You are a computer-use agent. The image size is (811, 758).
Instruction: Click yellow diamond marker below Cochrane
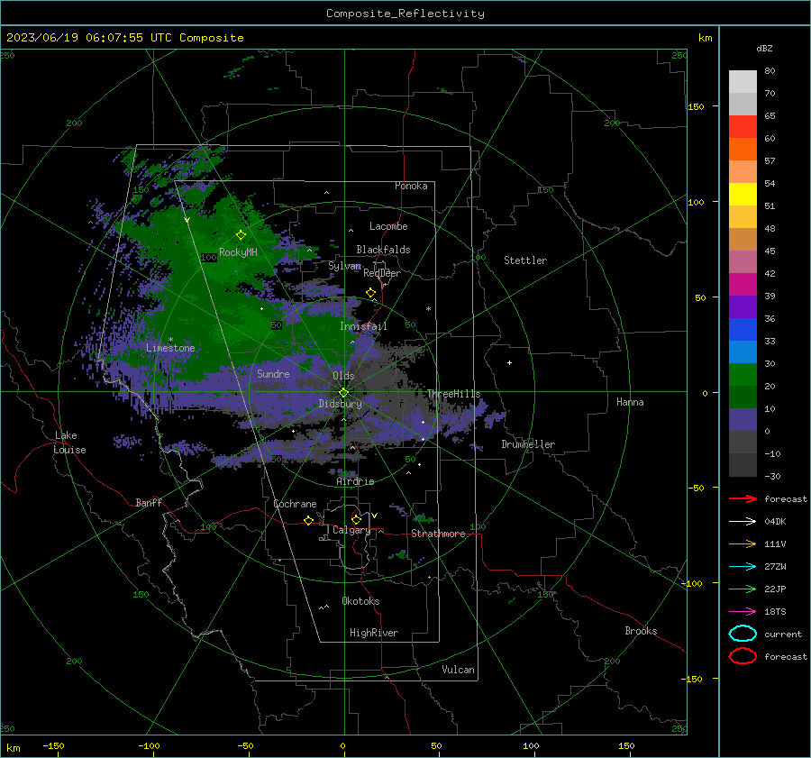click(309, 520)
